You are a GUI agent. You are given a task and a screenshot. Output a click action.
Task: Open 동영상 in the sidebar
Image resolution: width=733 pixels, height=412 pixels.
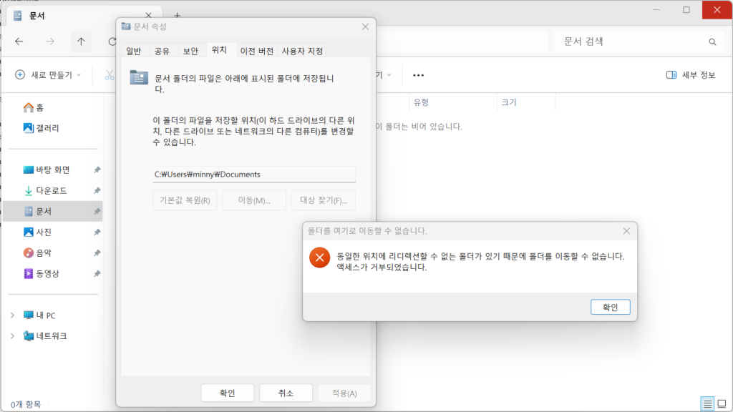[x=41, y=274]
